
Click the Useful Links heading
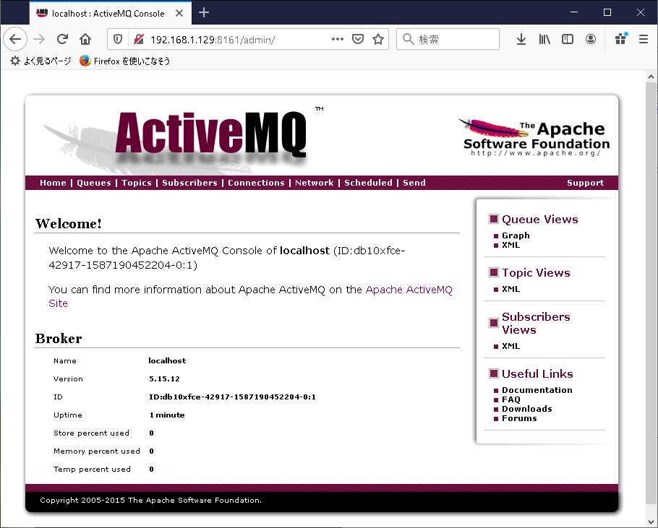click(537, 374)
